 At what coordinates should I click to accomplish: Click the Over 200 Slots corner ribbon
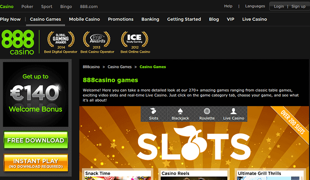[x=292, y=122]
